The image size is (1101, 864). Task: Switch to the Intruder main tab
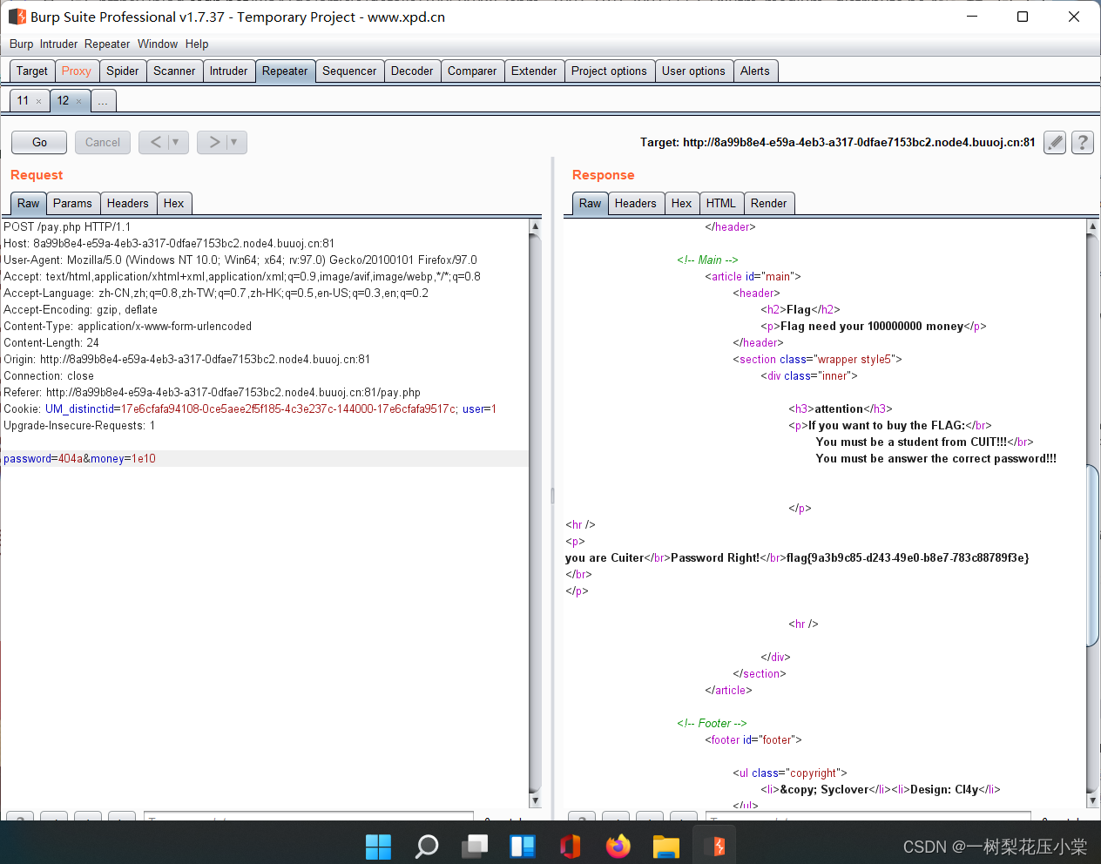[x=228, y=71]
